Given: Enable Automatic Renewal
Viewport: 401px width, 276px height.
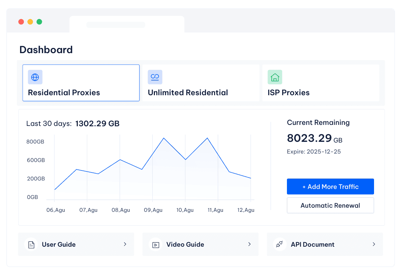Looking at the screenshot, I should point(330,205).
